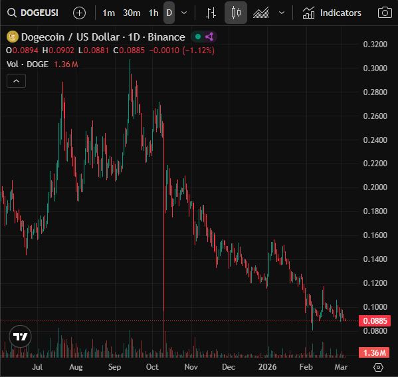The height and width of the screenshot is (377, 398).
Task: Toggle the green market status dot
Action: (198, 37)
